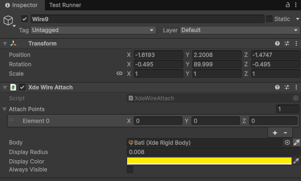The height and width of the screenshot is (181, 301).
Task: Open the Tag dropdown showing Untagged
Action: point(93,30)
